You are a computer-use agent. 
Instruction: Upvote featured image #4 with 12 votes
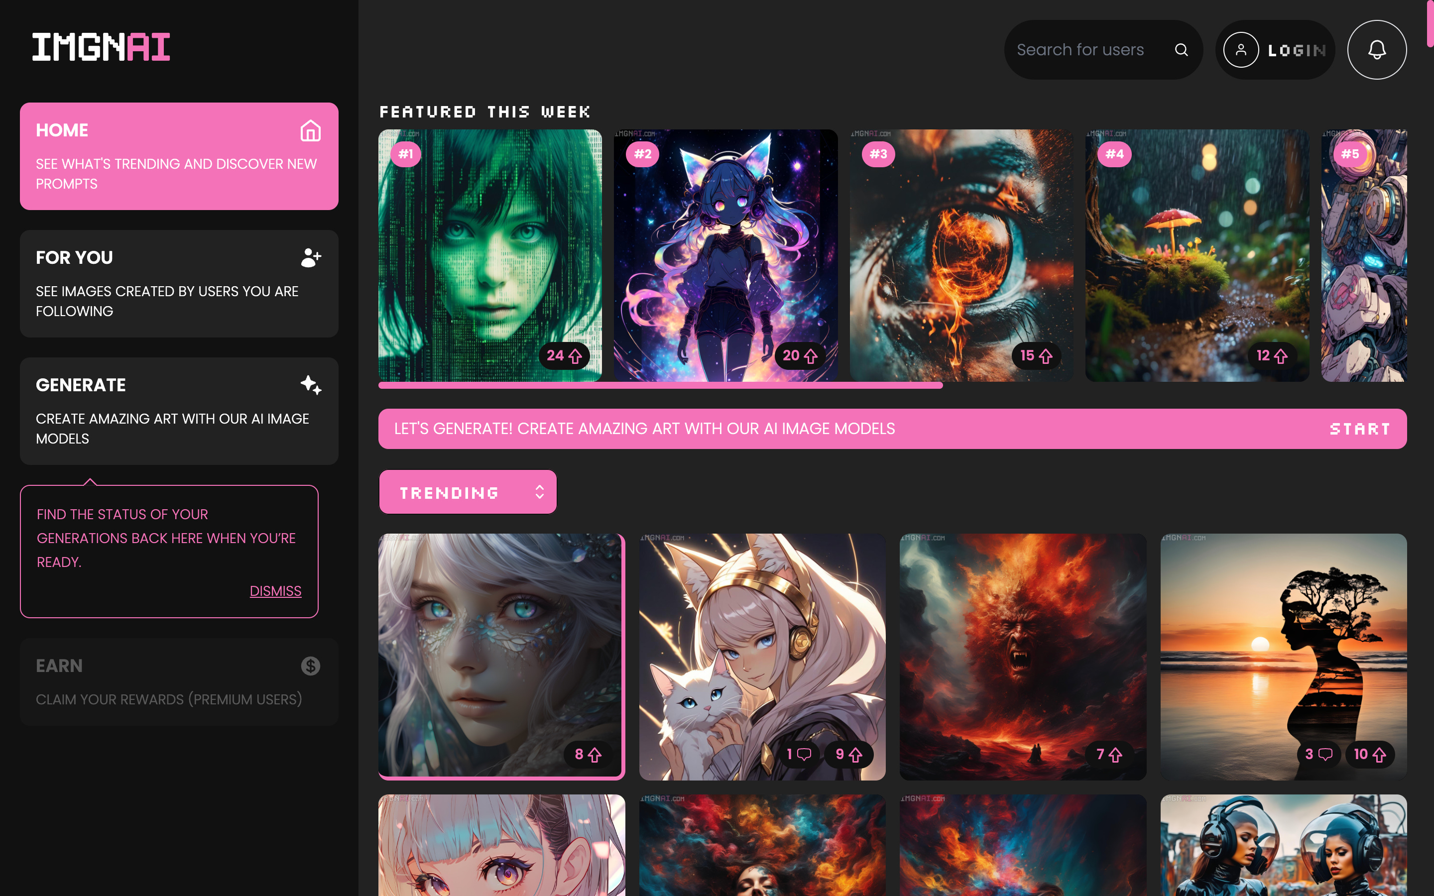(x=1272, y=355)
